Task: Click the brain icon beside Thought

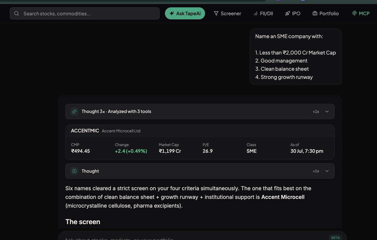Action: (74, 171)
